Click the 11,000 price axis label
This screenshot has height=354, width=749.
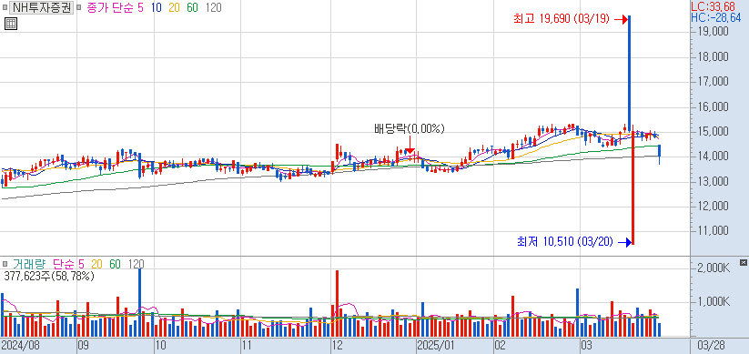(713, 231)
